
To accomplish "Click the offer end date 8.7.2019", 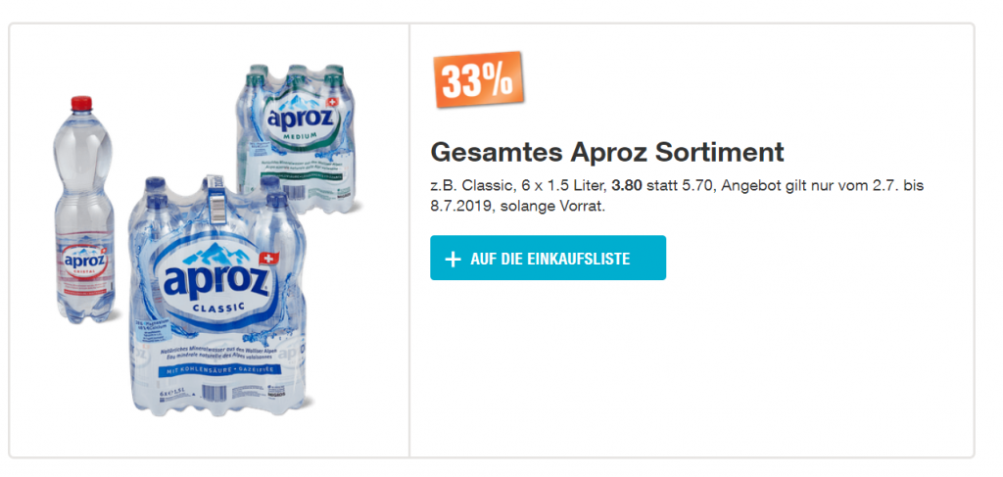I will click(463, 206).
